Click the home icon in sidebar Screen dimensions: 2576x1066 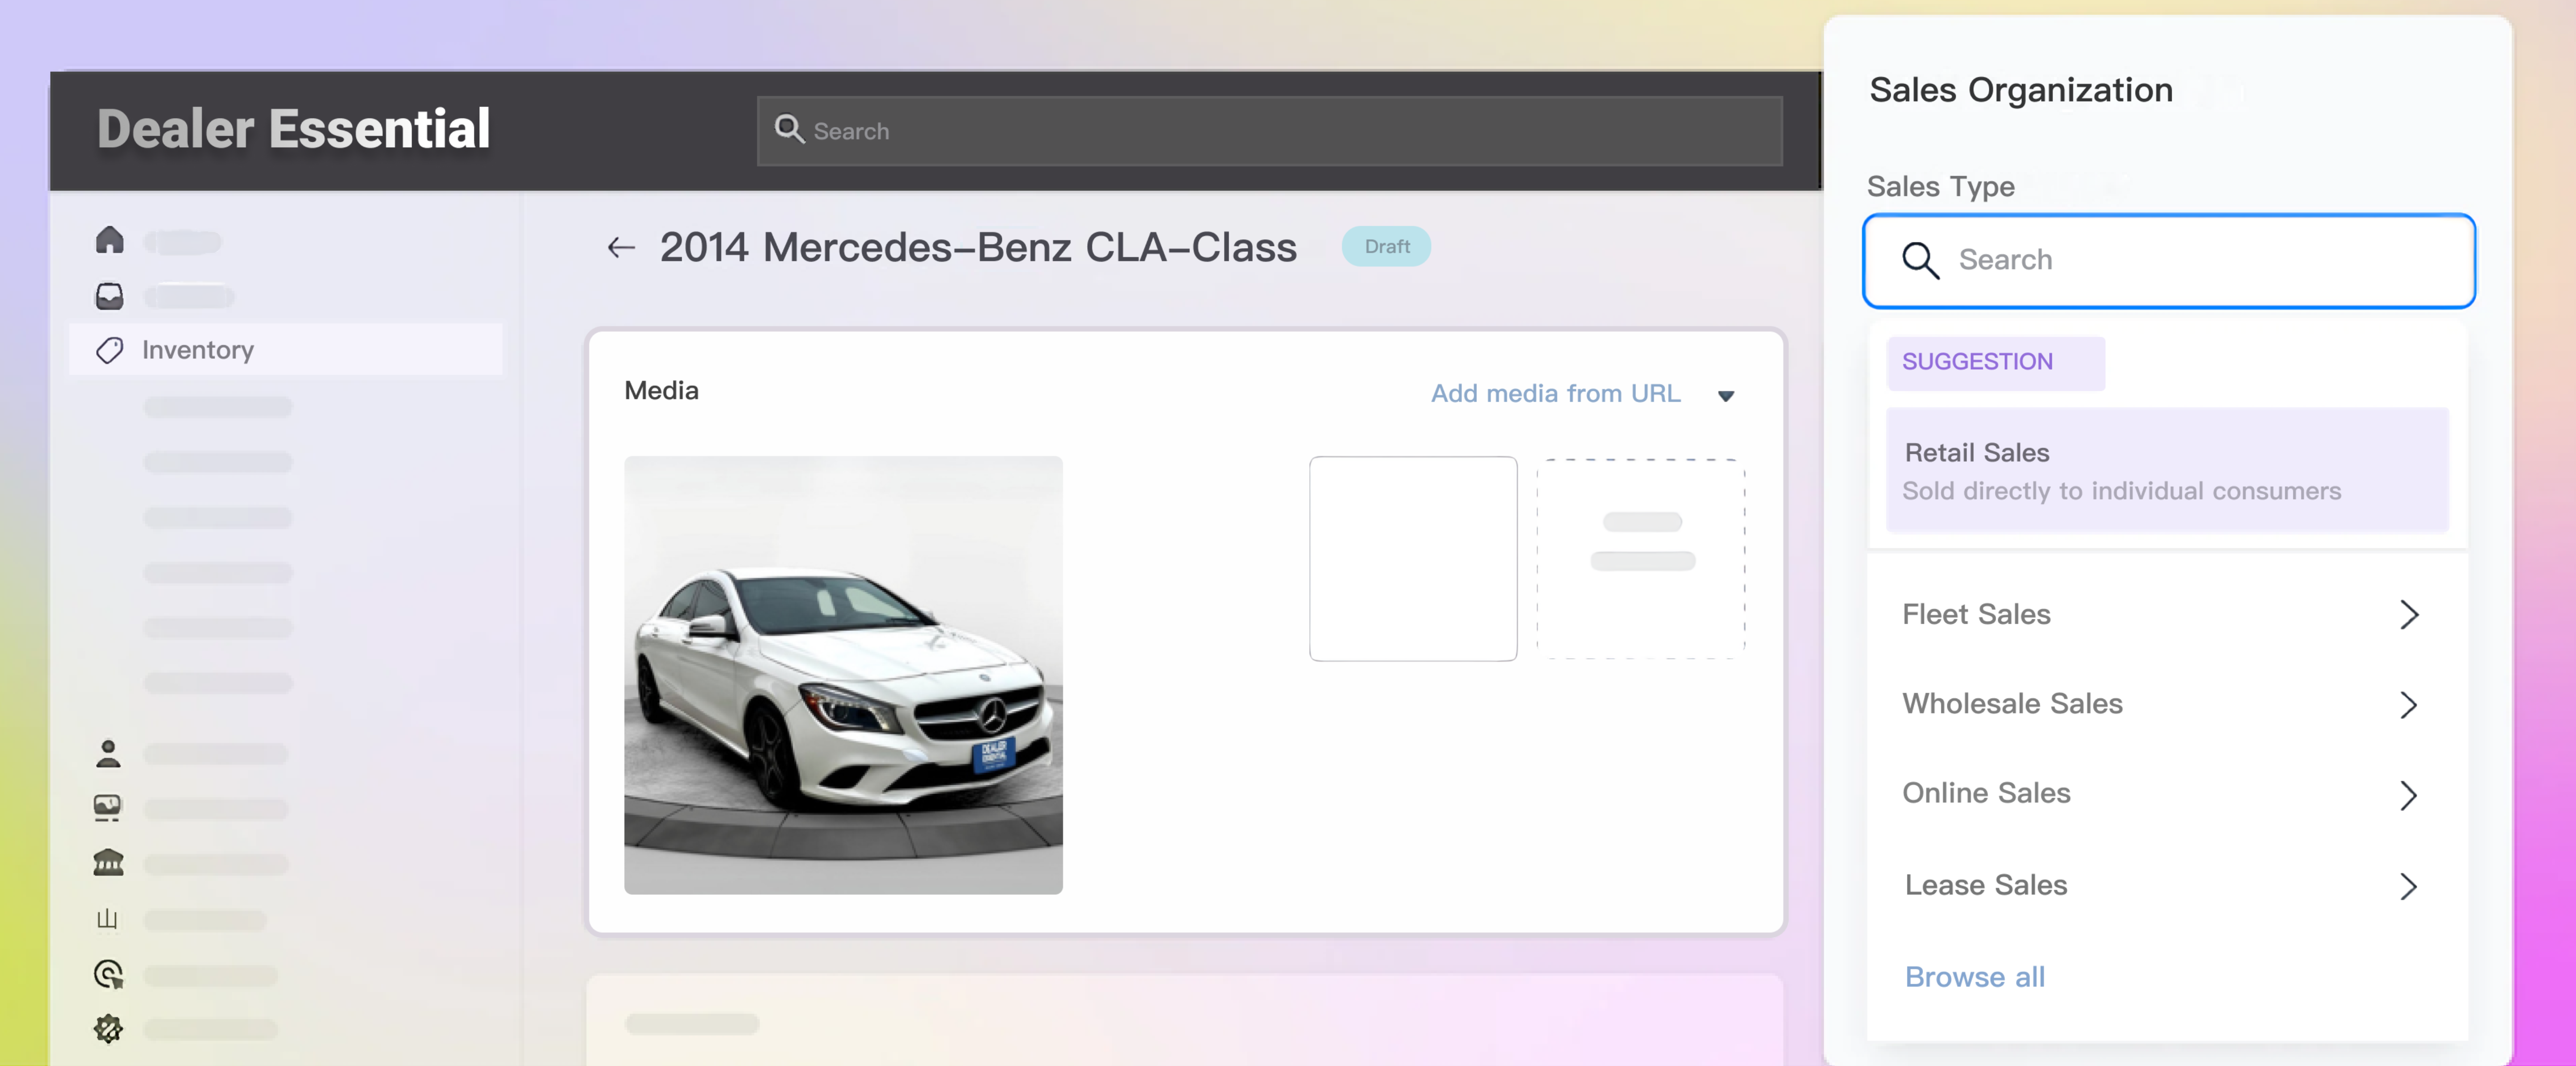[109, 240]
